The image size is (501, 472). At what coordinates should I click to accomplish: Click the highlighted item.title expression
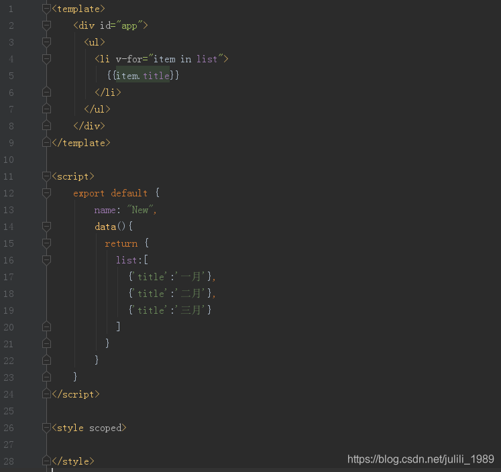click(x=142, y=76)
